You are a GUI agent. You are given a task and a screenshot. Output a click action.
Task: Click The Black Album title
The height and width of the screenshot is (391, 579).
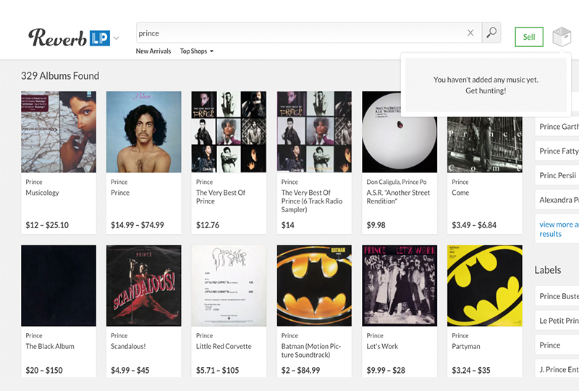tap(50, 346)
